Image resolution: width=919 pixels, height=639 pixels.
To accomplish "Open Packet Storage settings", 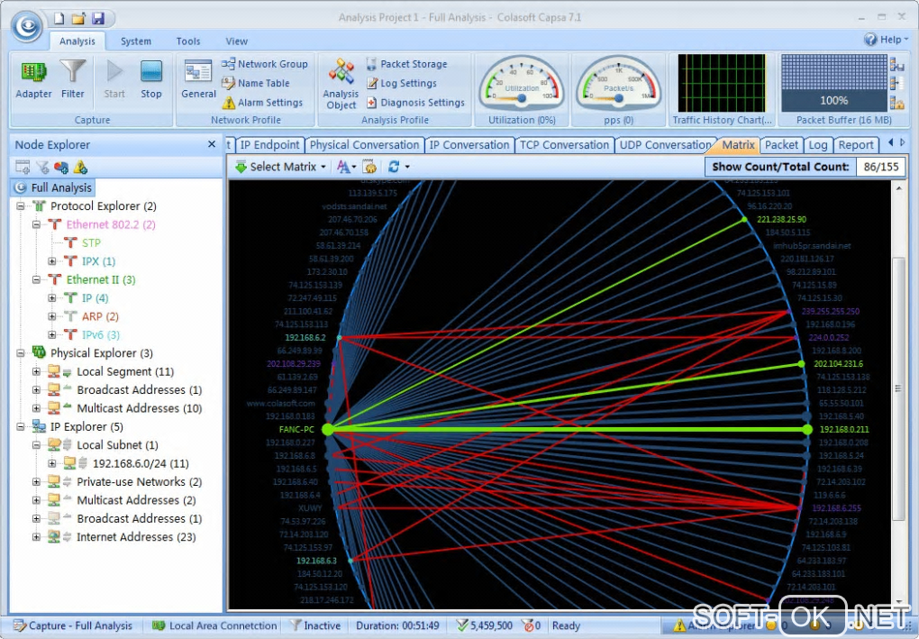I will point(406,64).
